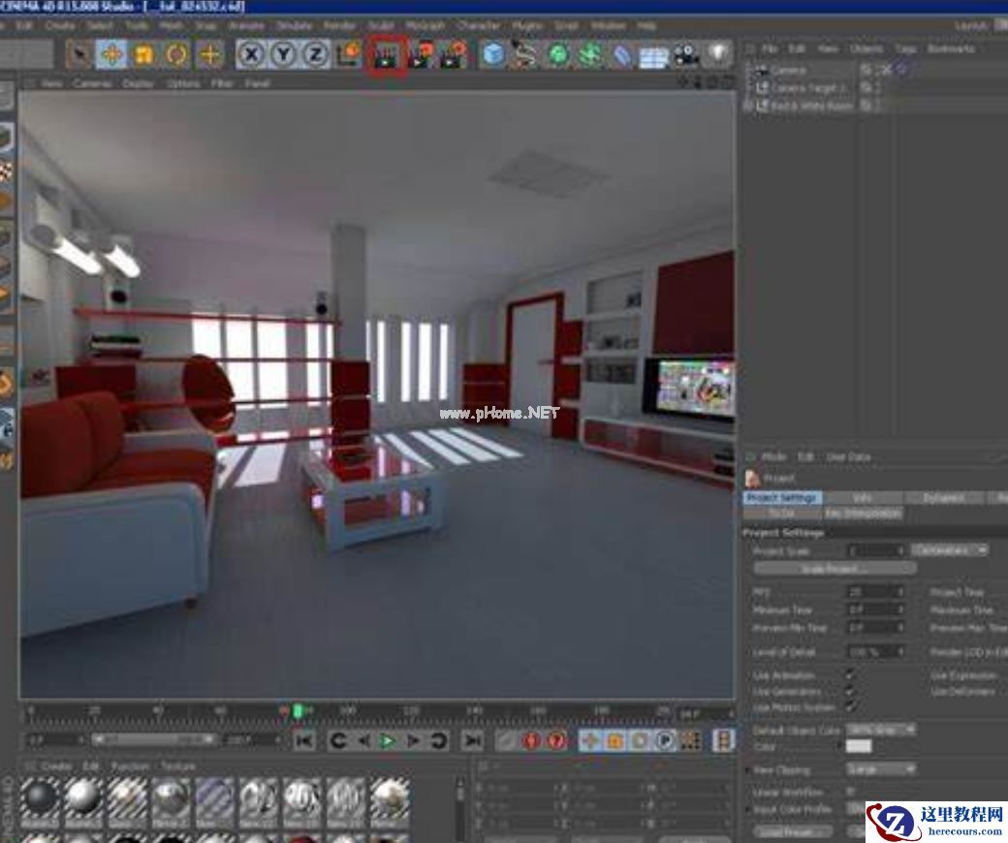
Task: Click the red Record Active Objects button
Action: 531,741
